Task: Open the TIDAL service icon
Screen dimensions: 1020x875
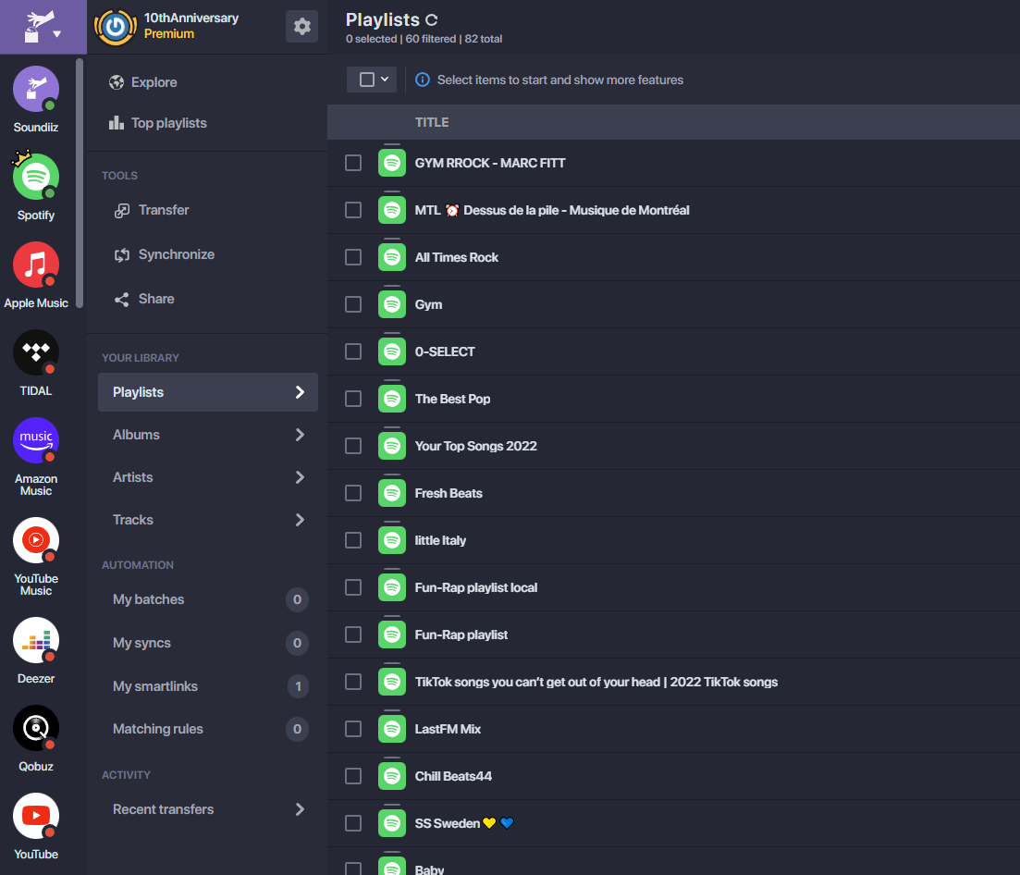Action: (x=36, y=353)
